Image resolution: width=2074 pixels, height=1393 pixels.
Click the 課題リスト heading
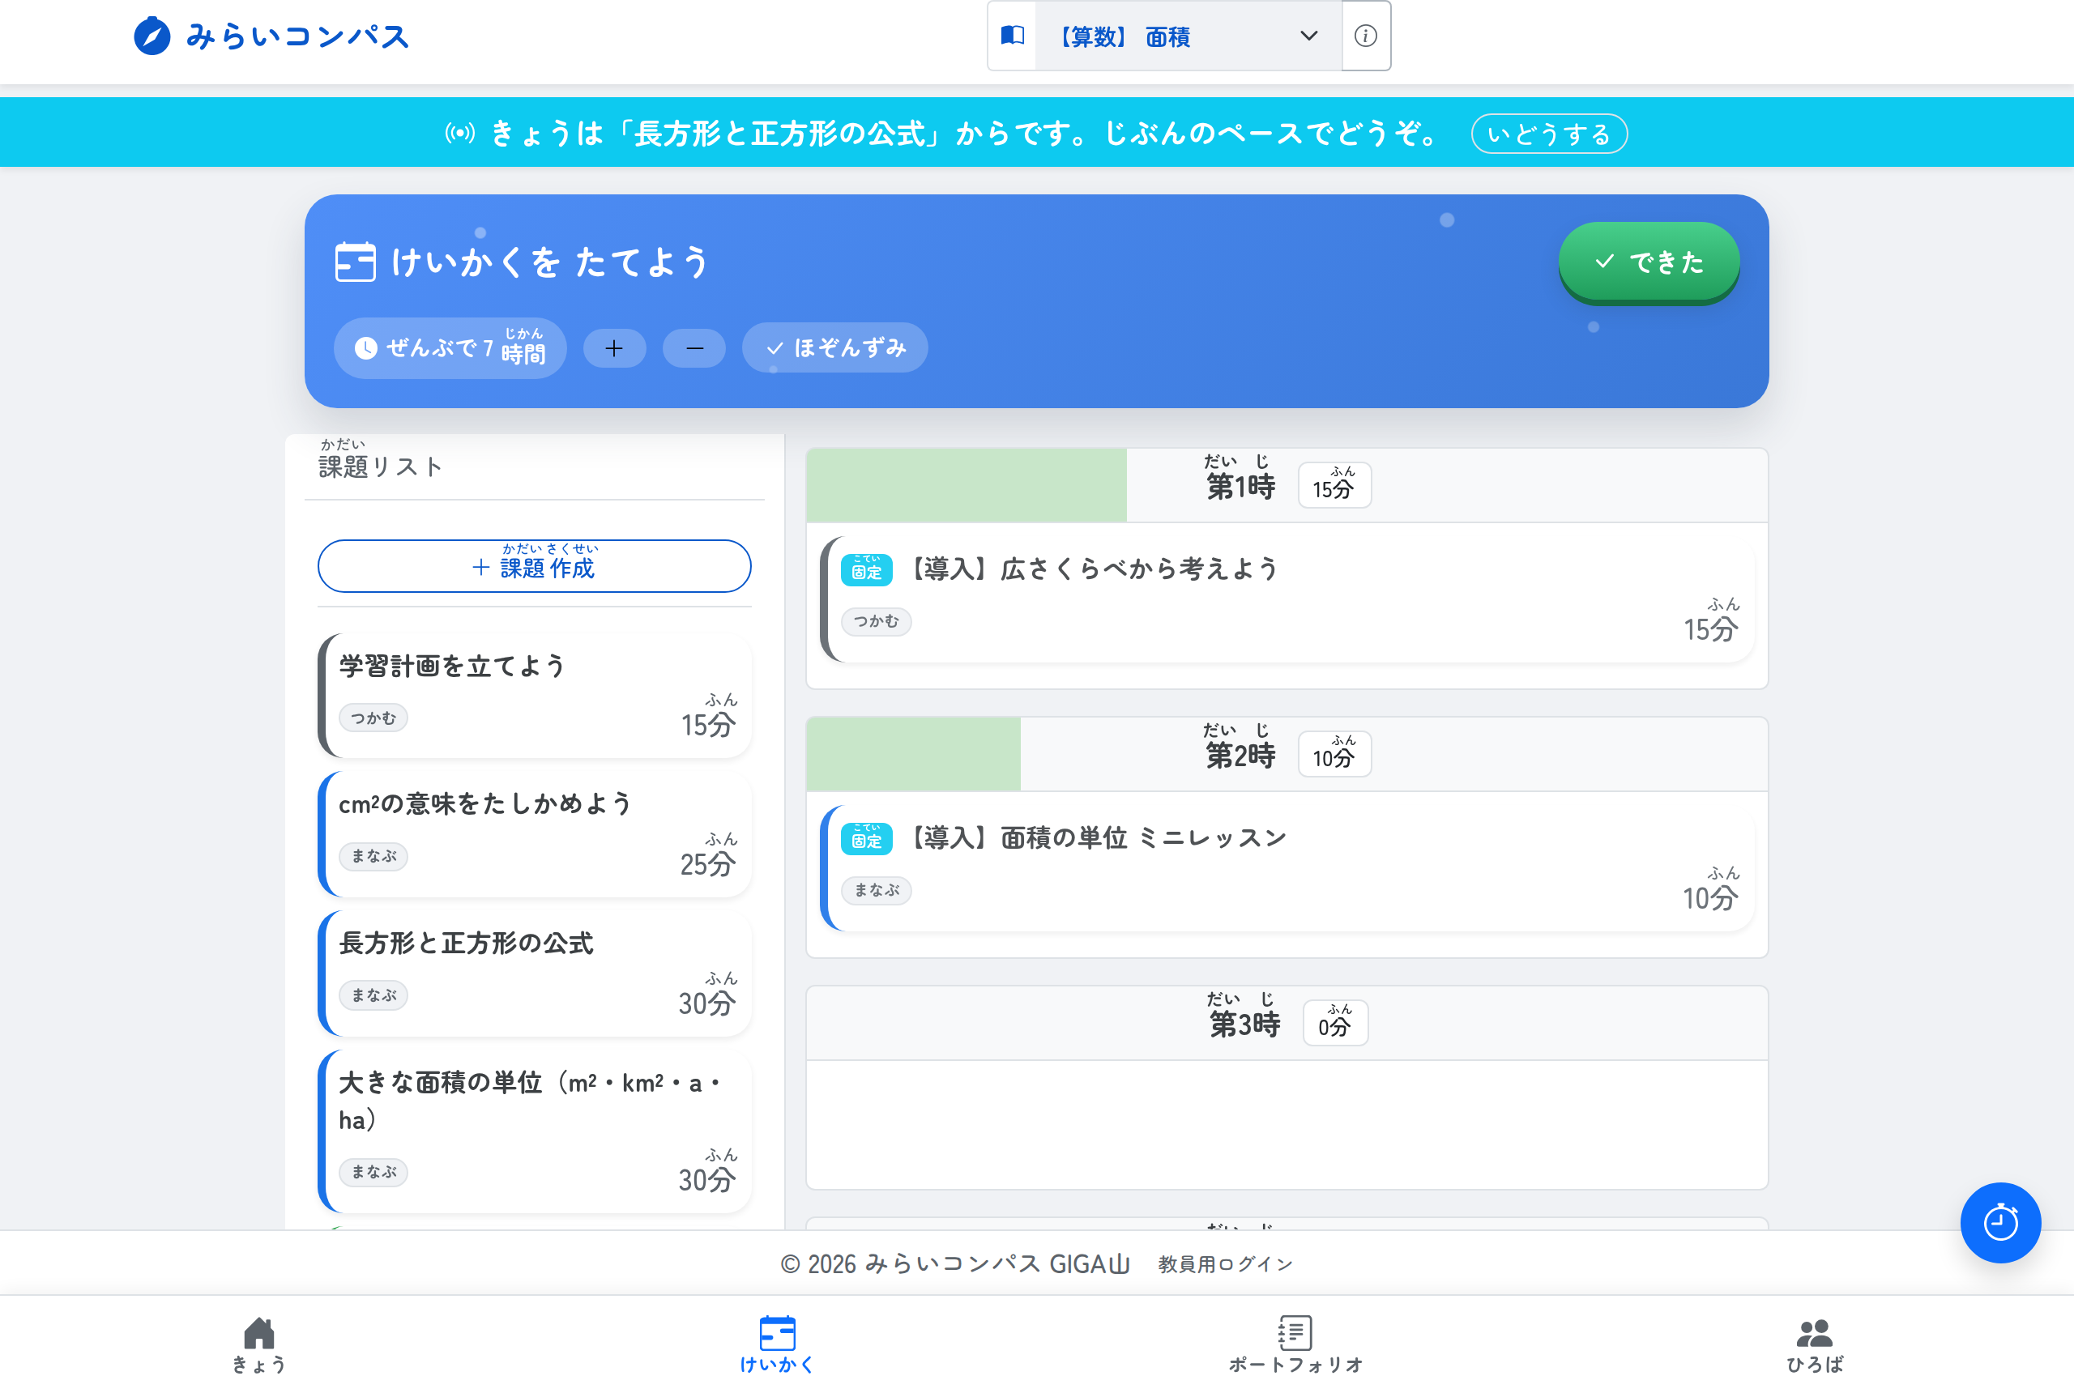380,460
